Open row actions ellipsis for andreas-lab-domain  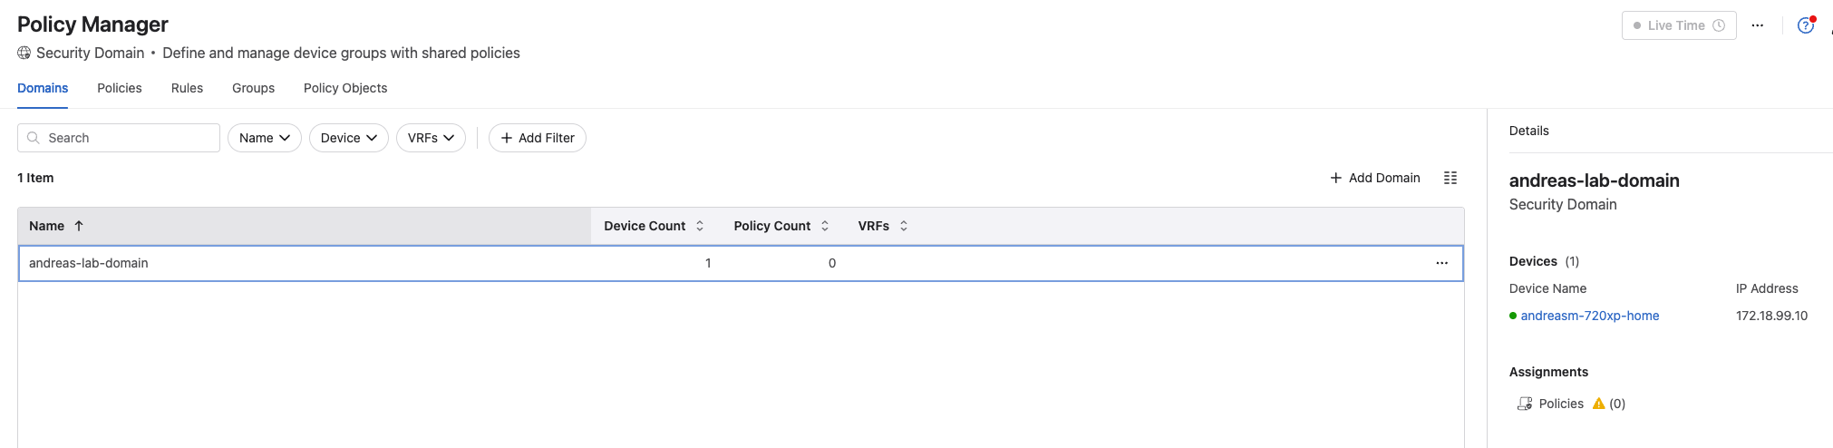(x=1441, y=263)
